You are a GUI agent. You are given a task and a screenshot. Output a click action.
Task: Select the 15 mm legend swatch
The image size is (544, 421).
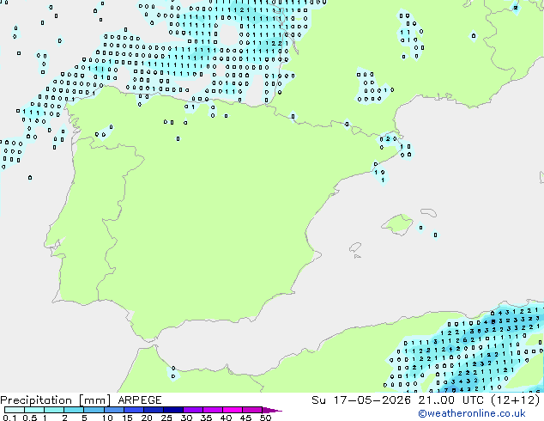[x=133, y=410]
